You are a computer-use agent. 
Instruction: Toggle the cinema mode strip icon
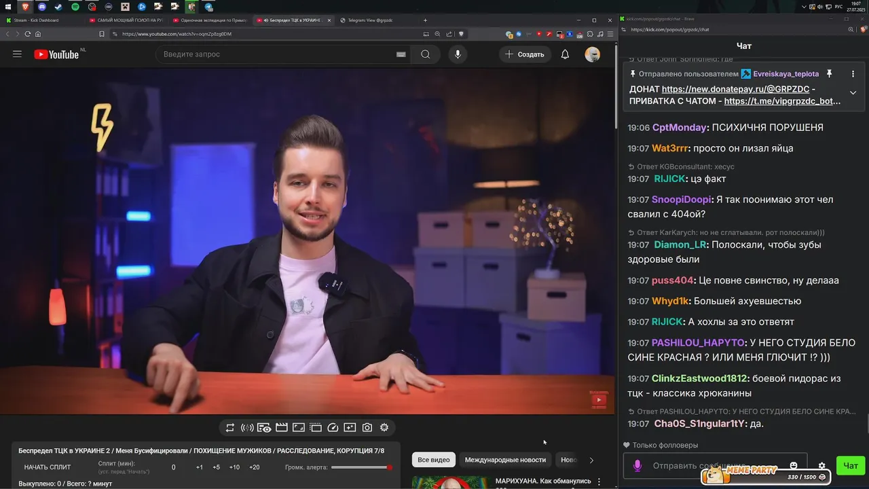pos(316,427)
